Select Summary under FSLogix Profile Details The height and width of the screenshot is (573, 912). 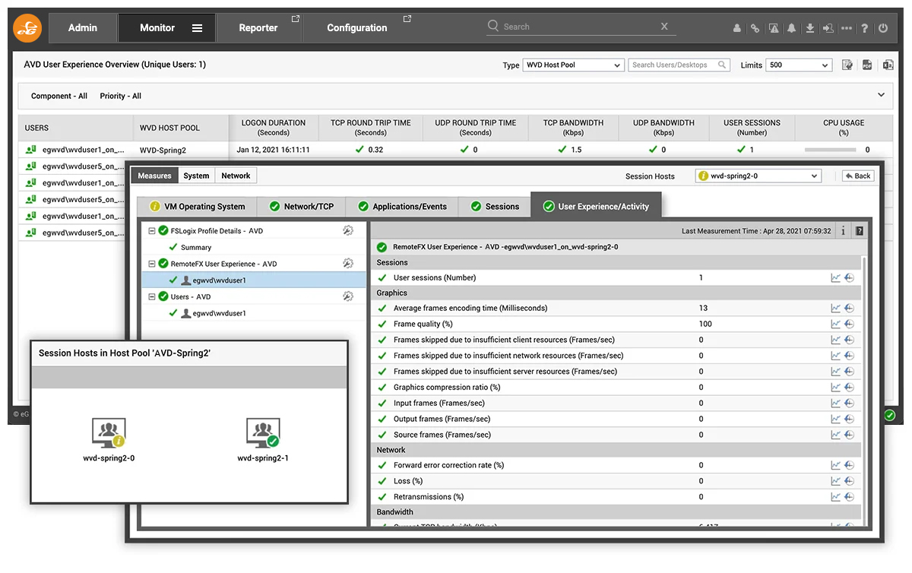coord(196,248)
